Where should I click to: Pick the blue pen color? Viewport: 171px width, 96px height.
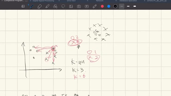tap(109, 6)
